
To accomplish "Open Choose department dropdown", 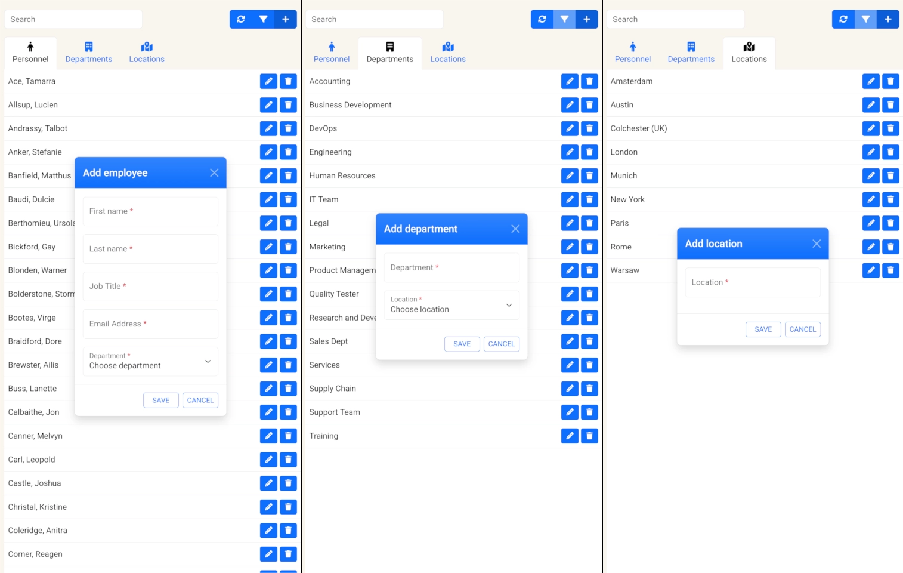I will 150,361.
